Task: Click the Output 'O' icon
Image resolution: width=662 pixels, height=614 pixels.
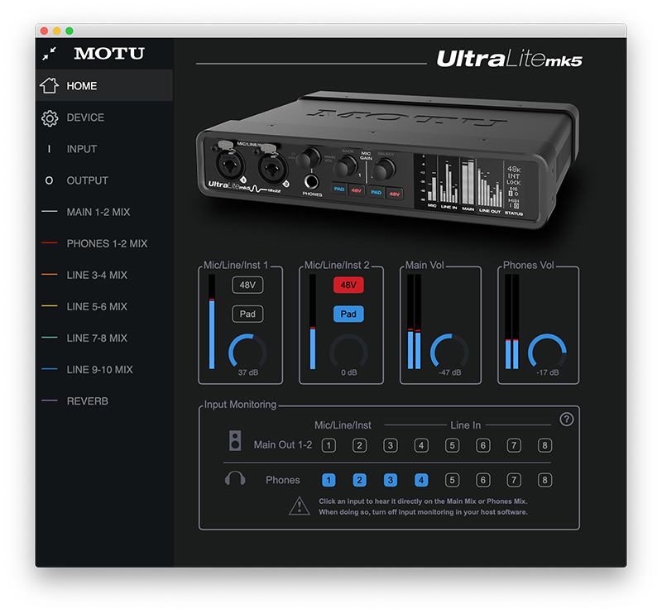Action: [50, 180]
